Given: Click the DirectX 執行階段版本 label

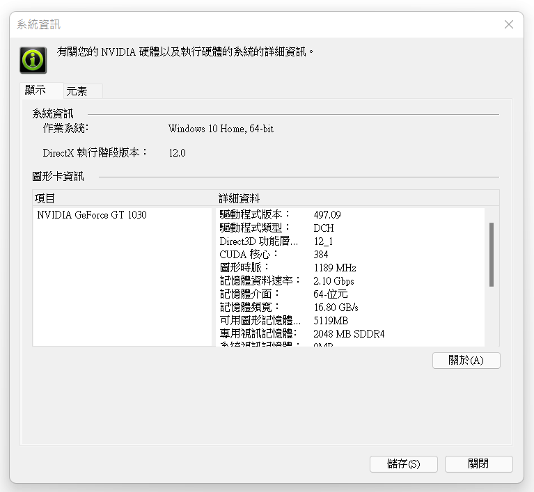Looking at the screenshot, I should coord(95,152).
